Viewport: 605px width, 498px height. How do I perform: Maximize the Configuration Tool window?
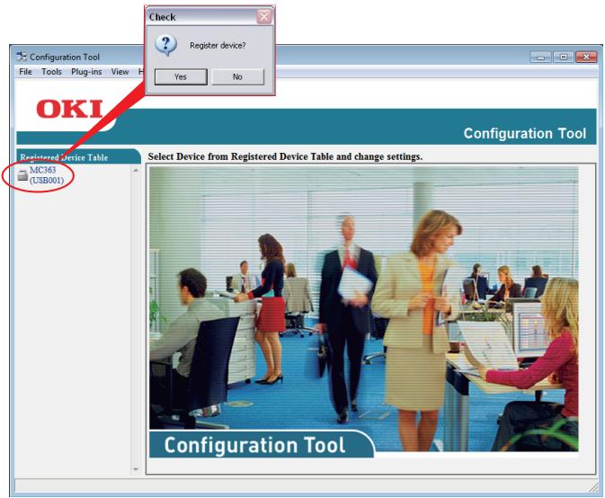564,58
